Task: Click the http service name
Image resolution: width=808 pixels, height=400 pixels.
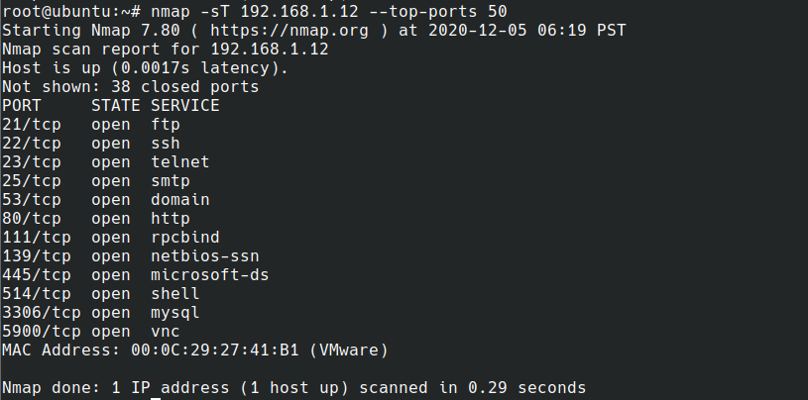Action: 170,219
